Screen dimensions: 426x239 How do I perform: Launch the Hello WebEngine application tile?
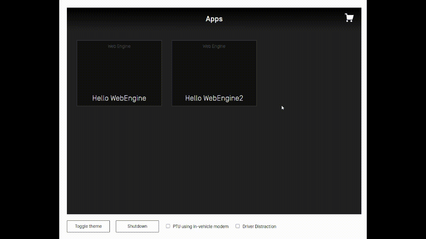119,73
